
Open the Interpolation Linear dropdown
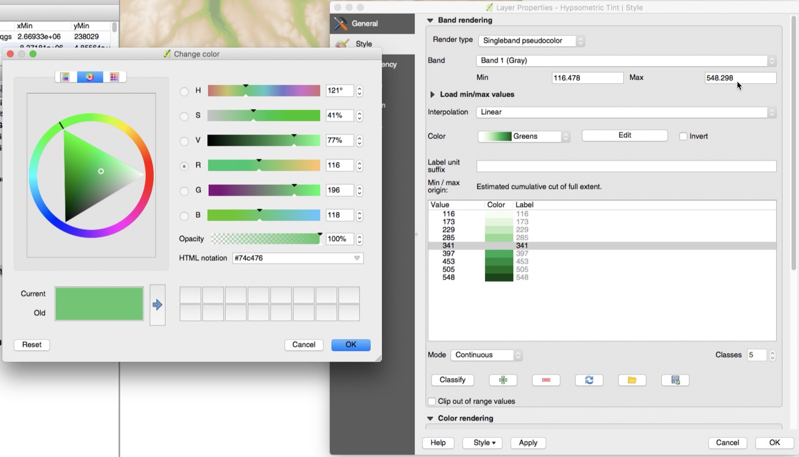[626, 112]
